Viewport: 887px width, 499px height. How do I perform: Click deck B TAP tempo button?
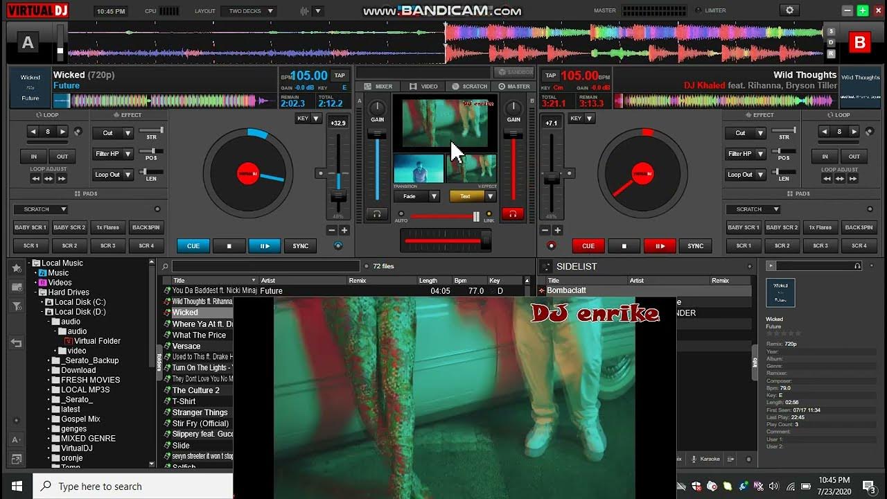click(550, 76)
